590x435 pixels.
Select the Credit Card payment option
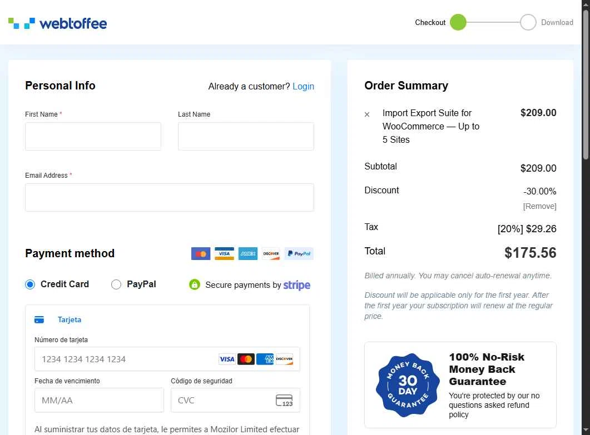[x=30, y=284]
